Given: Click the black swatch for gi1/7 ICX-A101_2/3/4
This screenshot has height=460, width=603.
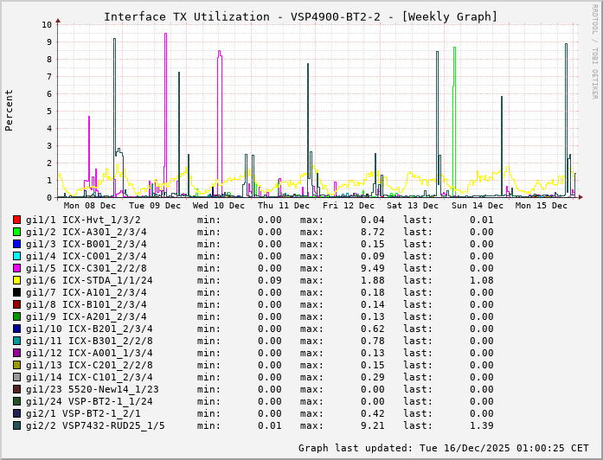Looking at the screenshot, I should (16, 292).
